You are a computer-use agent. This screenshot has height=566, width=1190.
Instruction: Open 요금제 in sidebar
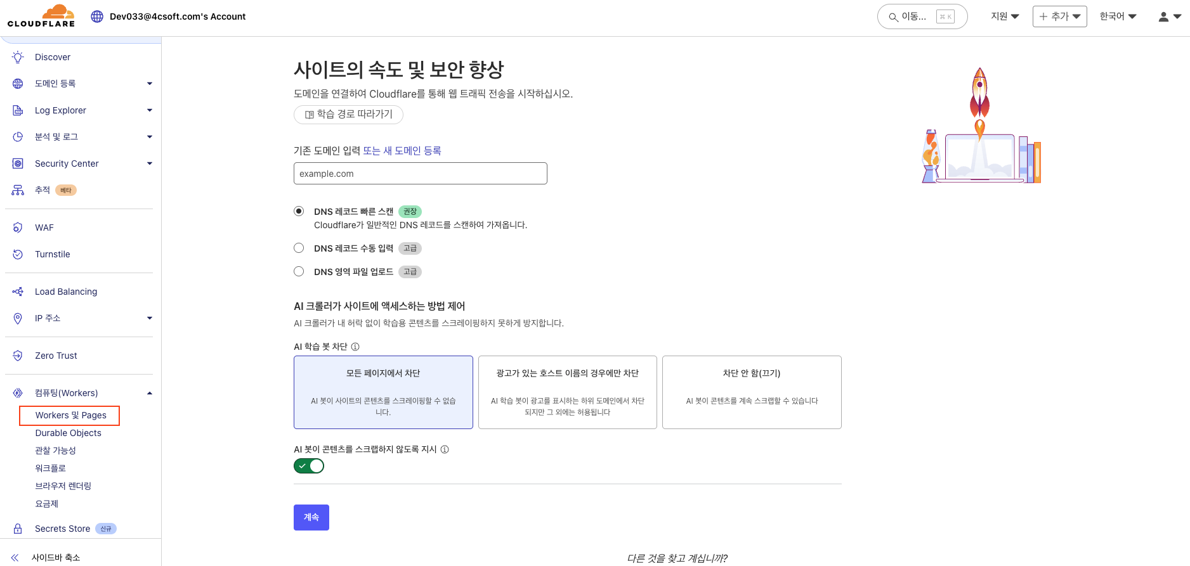click(47, 504)
